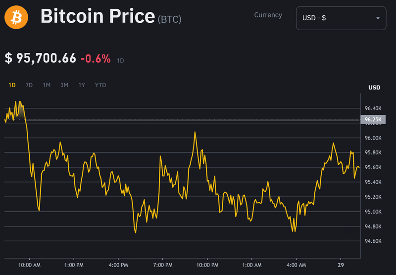Click the red -0.6% change indicator
The width and height of the screenshot is (396, 275).
pos(97,58)
